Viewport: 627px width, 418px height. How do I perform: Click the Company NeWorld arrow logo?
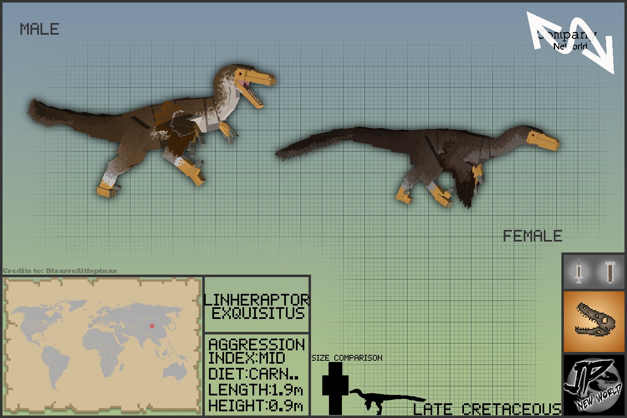pyautogui.click(x=568, y=38)
